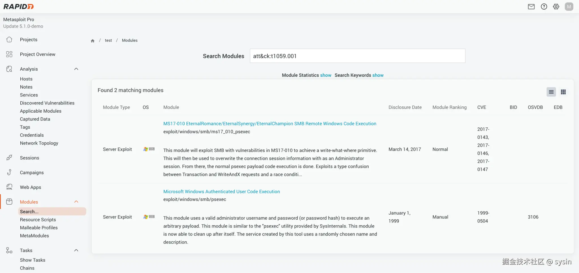This screenshot has width=579, height=273.
Task: Open Project Overview in the sidebar
Action: pos(38,54)
